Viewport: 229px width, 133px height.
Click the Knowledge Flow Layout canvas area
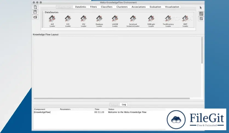pos(117,67)
